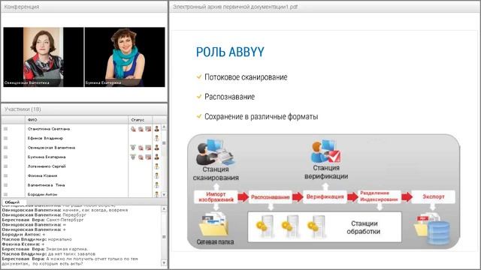Click the chat scroll-down arrow
This screenshot has width=481, height=270.
click(164, 263)
